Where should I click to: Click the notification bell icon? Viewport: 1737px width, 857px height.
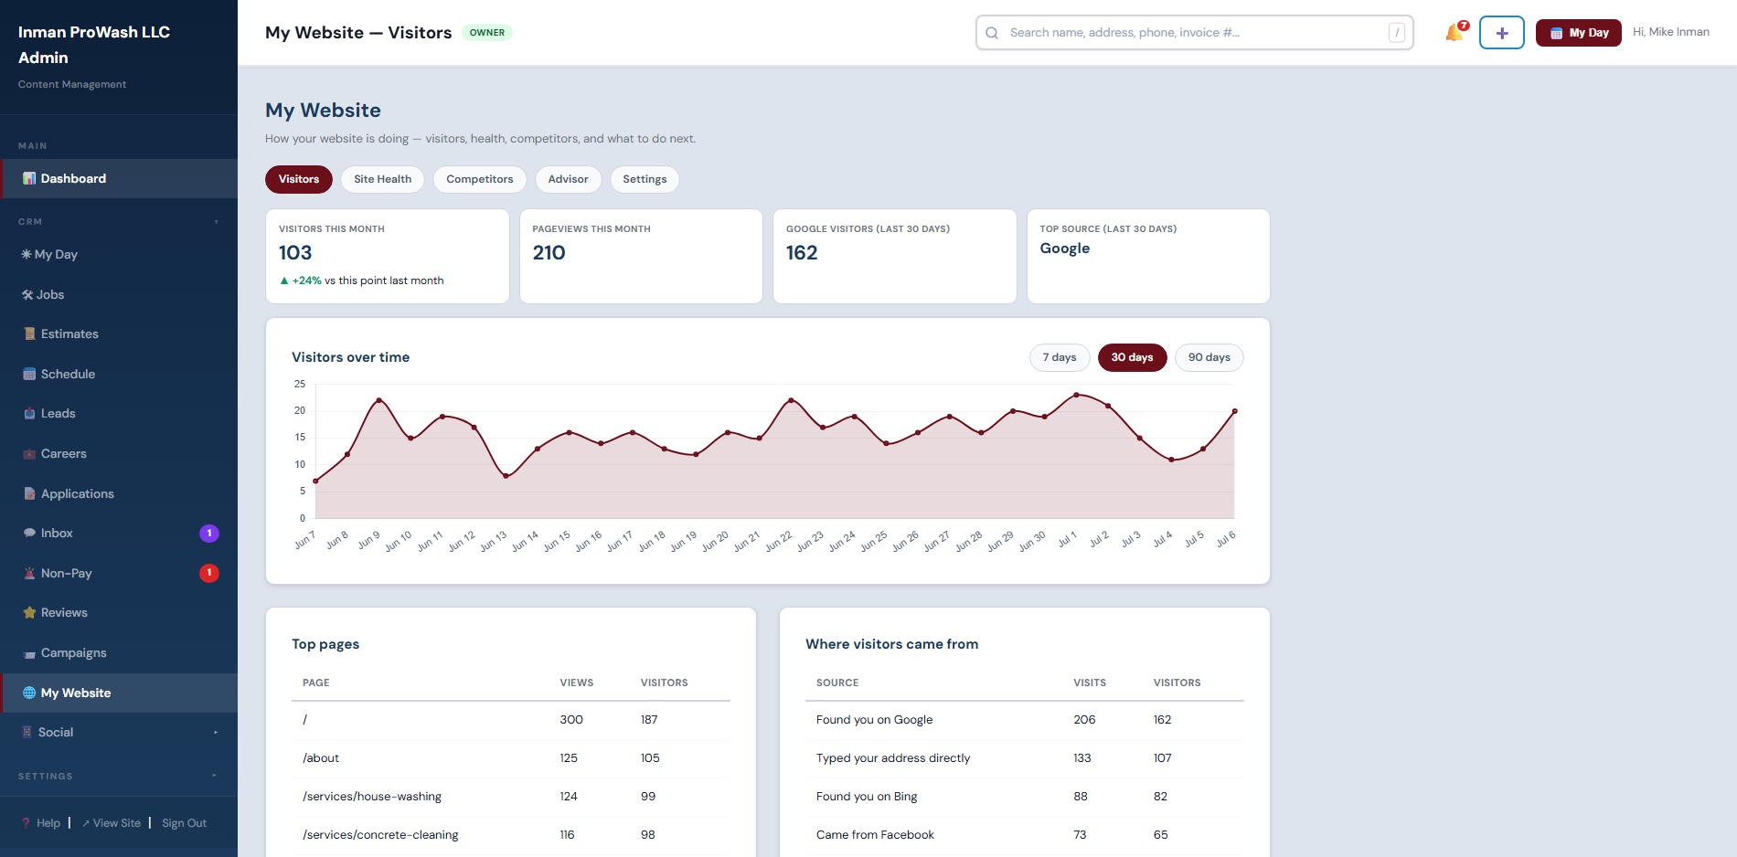pos(1455,33)
